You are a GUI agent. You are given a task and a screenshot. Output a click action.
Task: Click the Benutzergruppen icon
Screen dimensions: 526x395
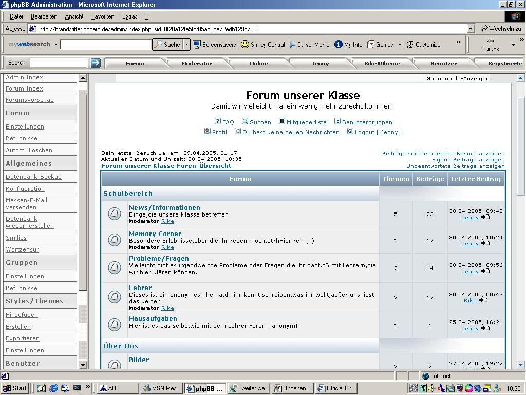337,121
